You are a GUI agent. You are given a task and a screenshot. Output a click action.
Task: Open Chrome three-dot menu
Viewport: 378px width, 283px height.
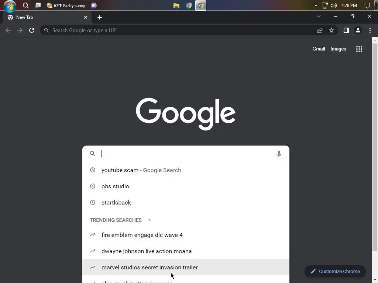point(370,30)
